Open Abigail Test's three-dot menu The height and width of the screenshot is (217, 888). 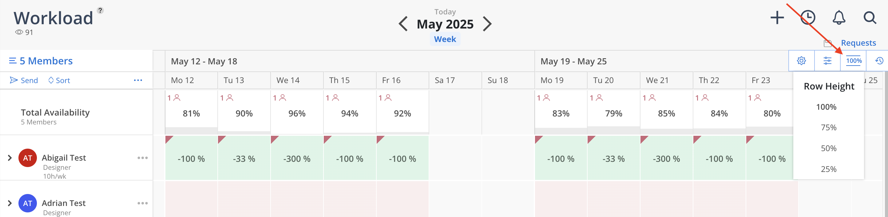[x=142, y=158]
